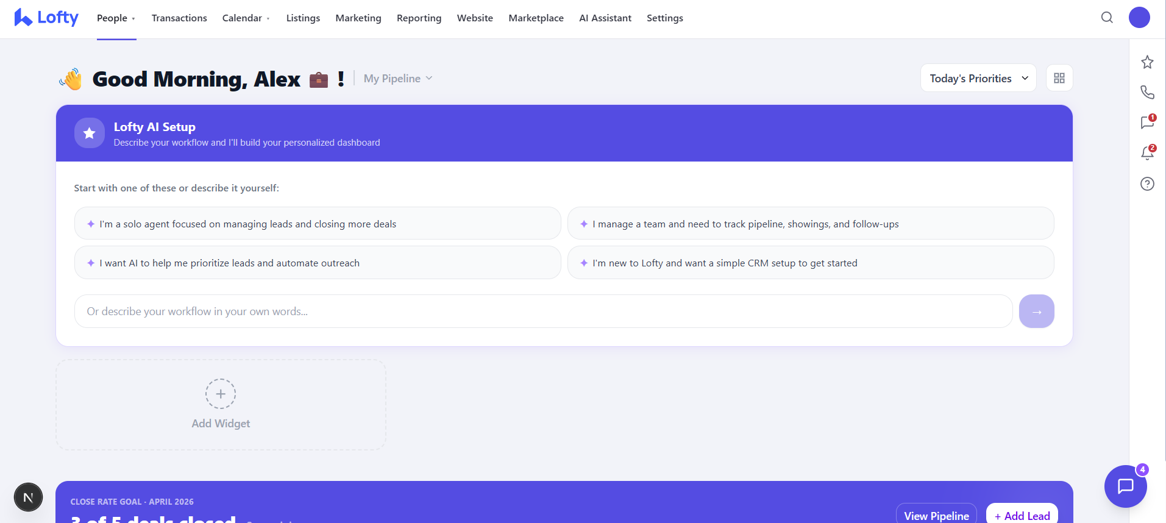The image size is (1166, 523).
Task: Click the Lofty logo
Action: (x=46, y=18)
